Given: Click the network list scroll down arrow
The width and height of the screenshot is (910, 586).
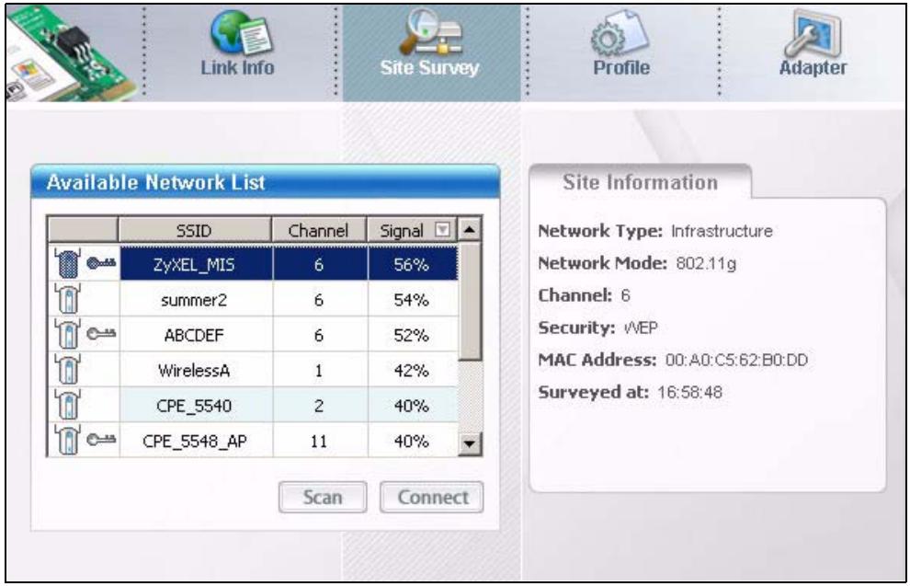Looking at the screenshot, I should [470, 444].
